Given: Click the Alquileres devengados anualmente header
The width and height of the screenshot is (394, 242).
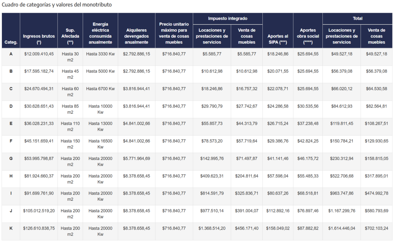Looking at the screenshot, I should (137, 30).
